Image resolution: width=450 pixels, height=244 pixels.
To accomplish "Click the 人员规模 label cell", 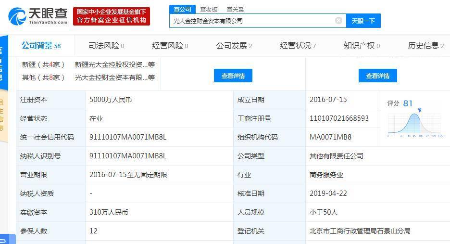I will pos(270,212).
